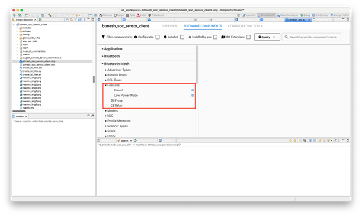This screenshot has height=216, width=362.
Task: Open the Launcher perspective
Action: (x=249, y=15)
